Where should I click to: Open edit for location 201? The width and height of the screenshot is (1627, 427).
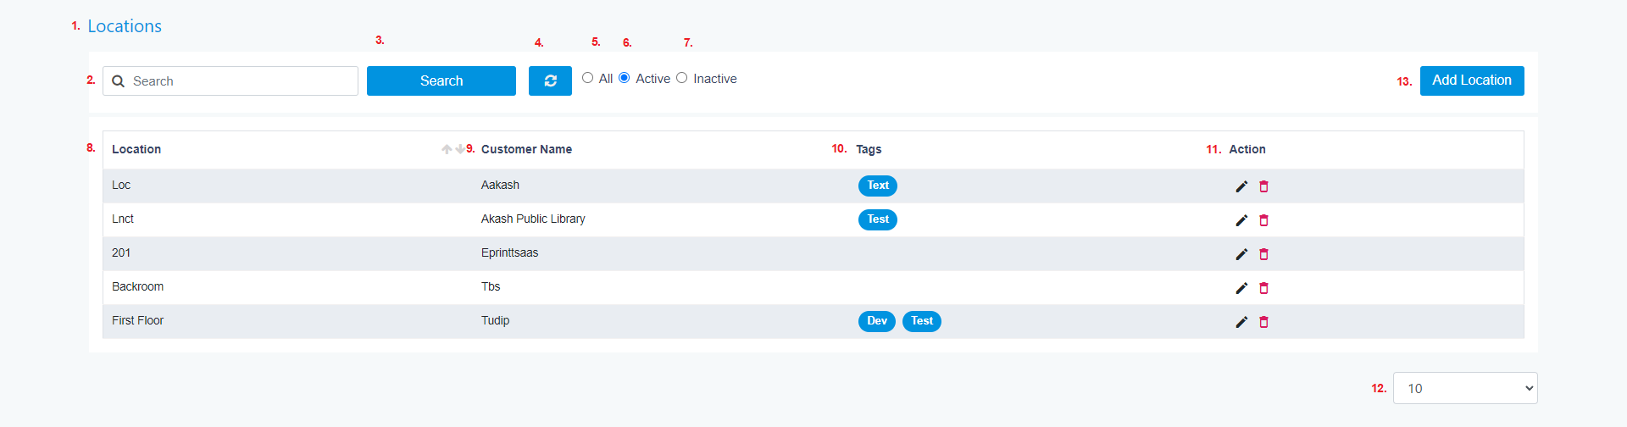click(1241, 254)
